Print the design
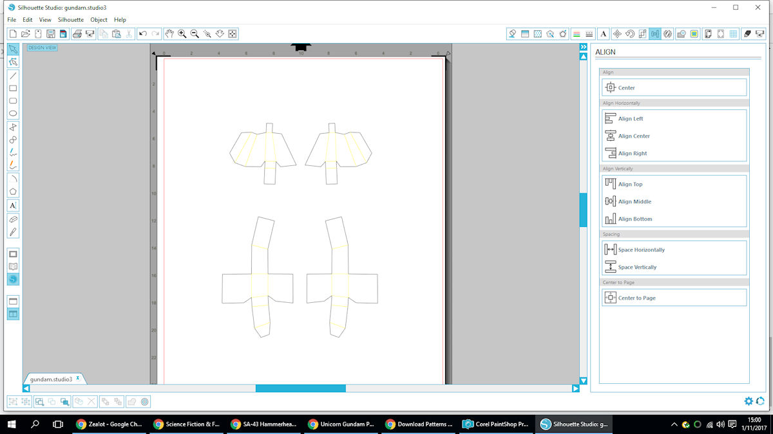773x434 pixels. point(77,33)
